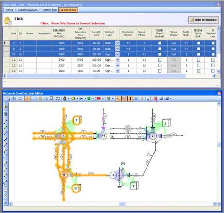Expand dropdown arrow beside green flag icon
Viewport: 224px width, 213px height.
pyautogui.click(x=113, y=99)
